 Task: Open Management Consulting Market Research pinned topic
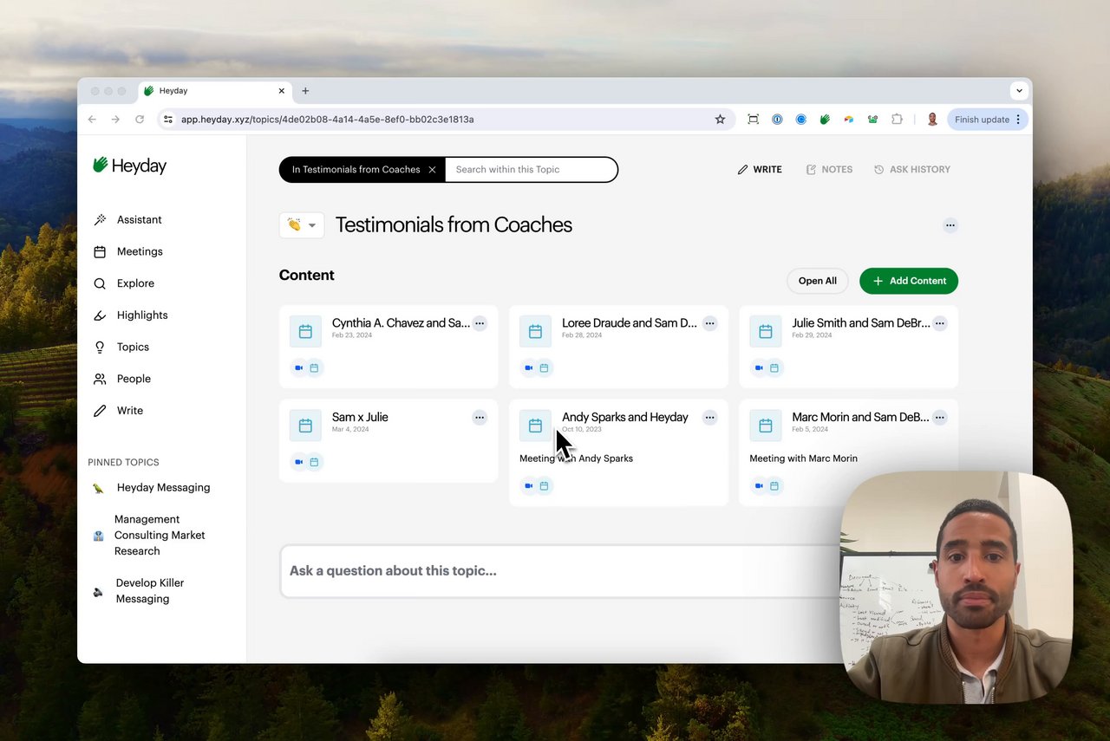click(149, 536)
